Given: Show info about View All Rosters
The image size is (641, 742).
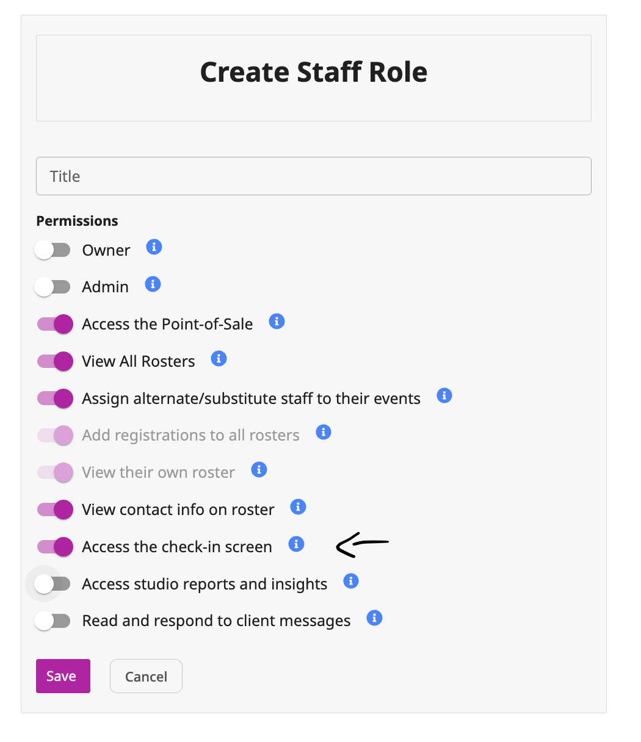Looking at the screenshot, I should [219, 358].
